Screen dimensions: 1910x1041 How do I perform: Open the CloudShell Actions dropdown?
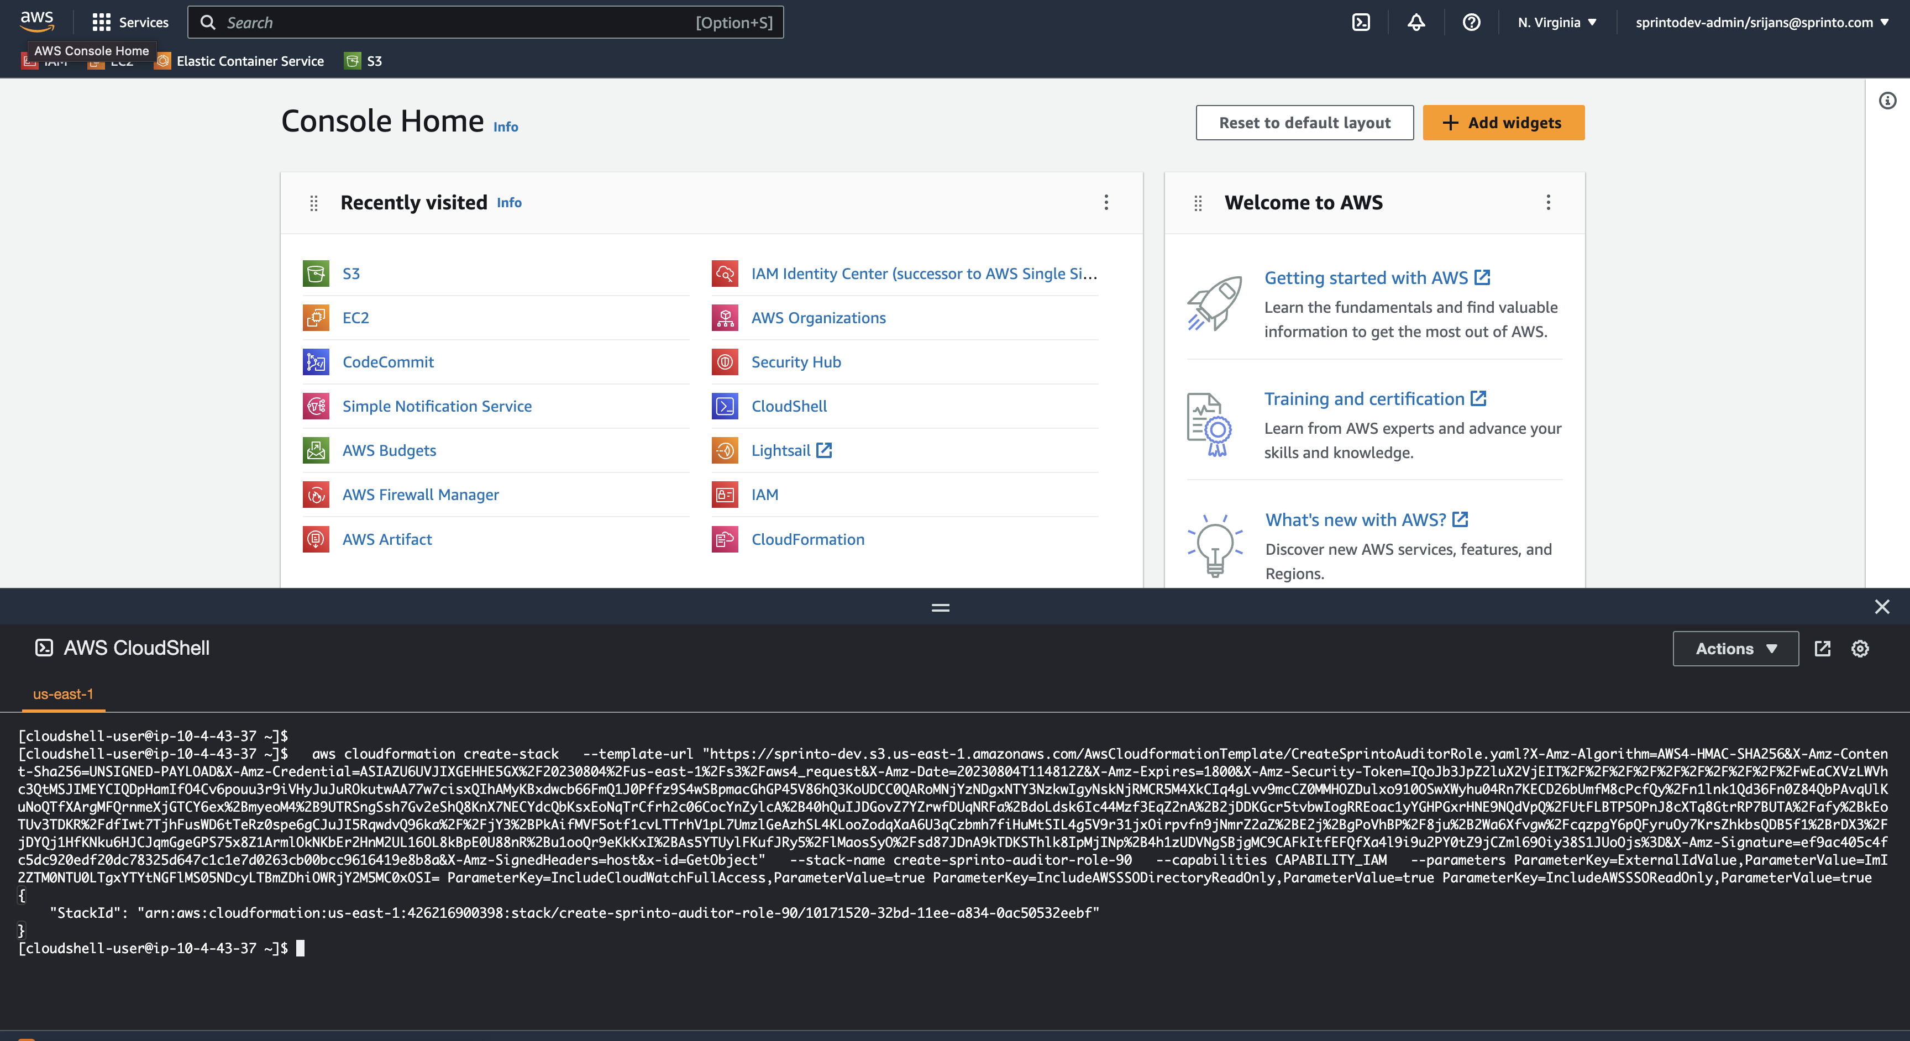1735,649
